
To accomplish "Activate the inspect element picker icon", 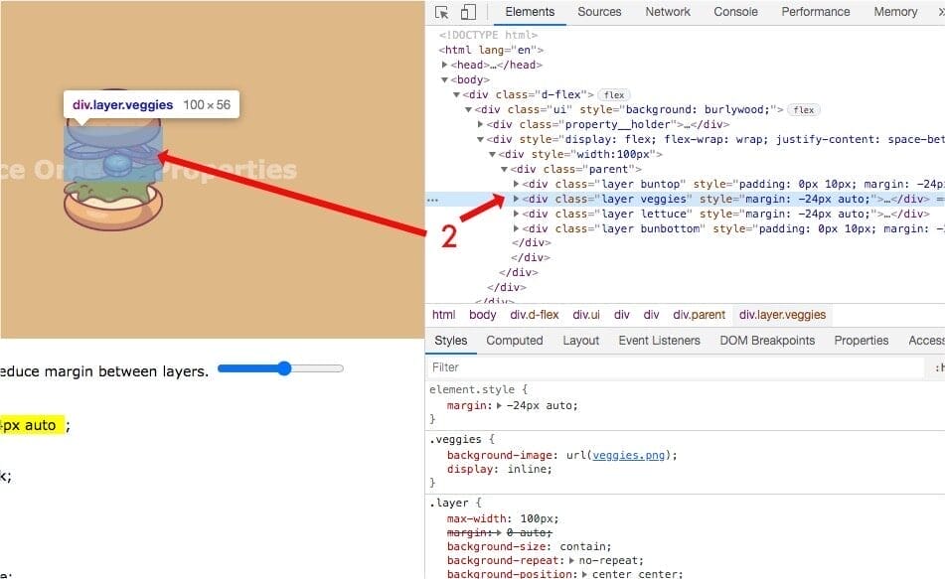I will (442, 12).
